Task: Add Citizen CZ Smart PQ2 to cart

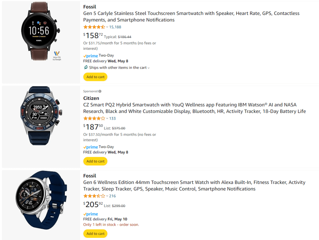Action: (95, 161)
